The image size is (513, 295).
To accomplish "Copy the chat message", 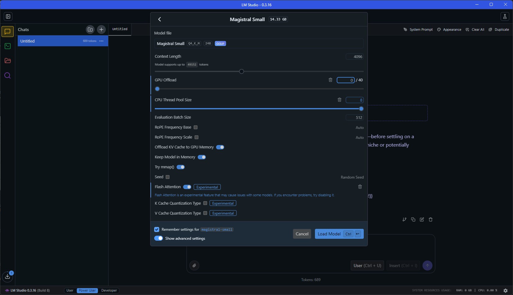I will click(x=413, y=220).
